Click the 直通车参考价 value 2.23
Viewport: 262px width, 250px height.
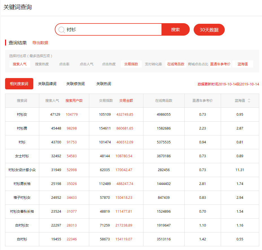pyautogui.click(x=202, y=128)
